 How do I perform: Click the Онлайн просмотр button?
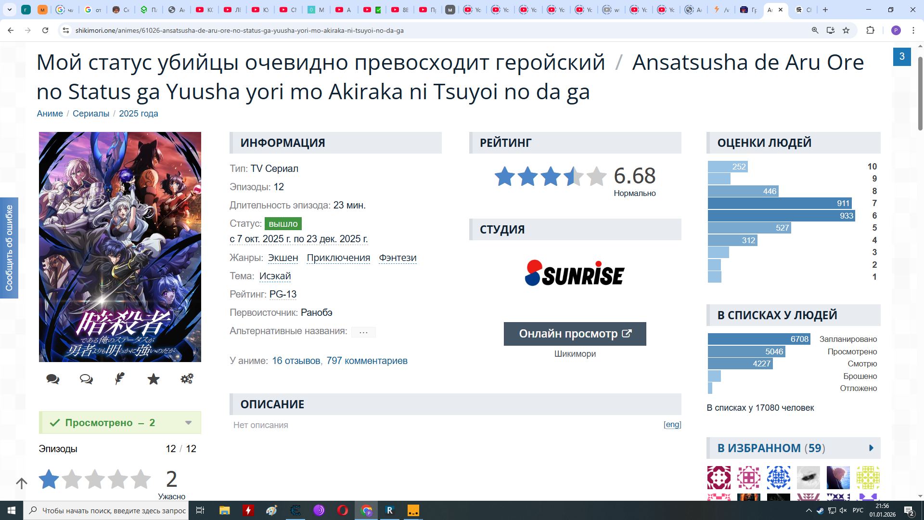(575, 334)
